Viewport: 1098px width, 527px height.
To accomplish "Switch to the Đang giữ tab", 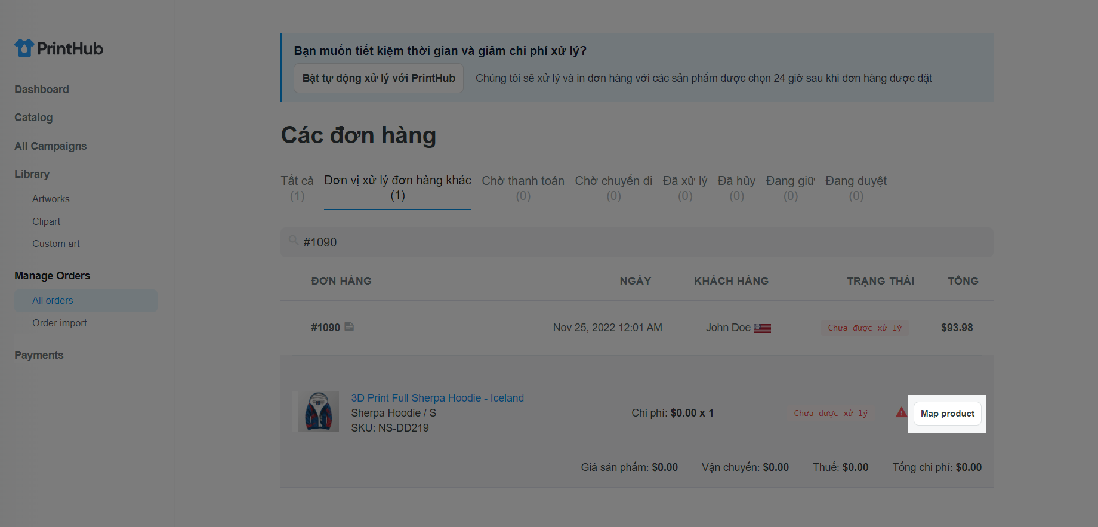I will (791, 188).
